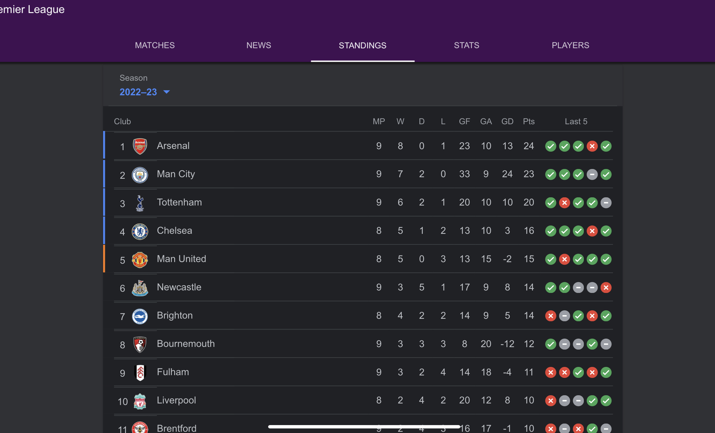The image size is (715, 433).
Task: Click Arsenal's red loss icon in Last 5
Action: [592, 146]
